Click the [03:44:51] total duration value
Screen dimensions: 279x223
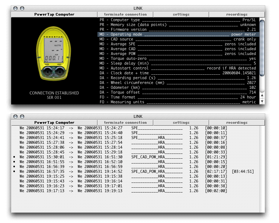pyautogui.click(x=243, y=171)
